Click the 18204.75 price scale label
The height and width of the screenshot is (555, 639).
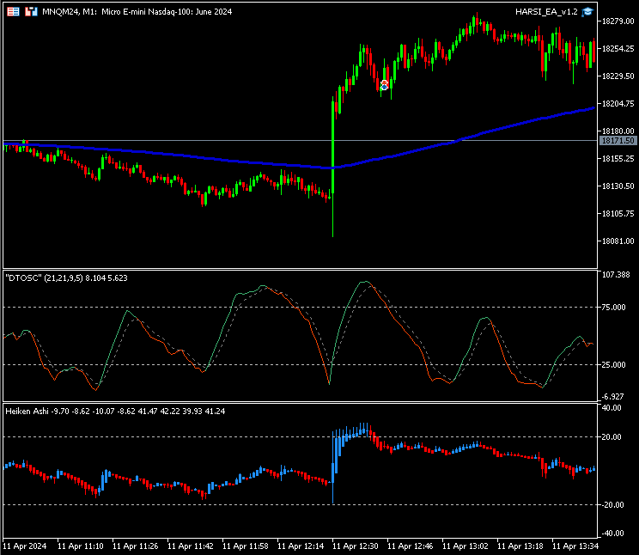click(x=618, y=104)
